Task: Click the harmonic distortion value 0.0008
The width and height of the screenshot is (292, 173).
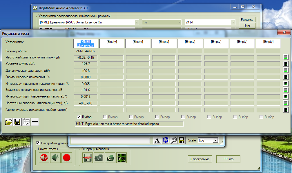Action: (x=86, y=77)
